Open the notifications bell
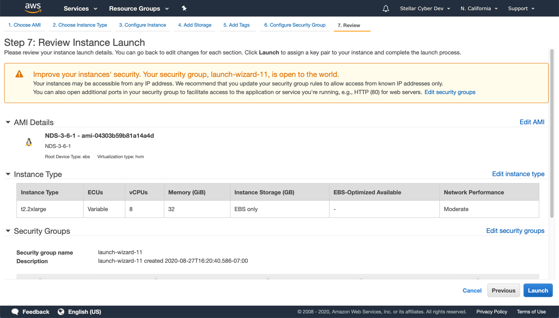This screenshot has width=559, height=318. (x=385, y=8)
